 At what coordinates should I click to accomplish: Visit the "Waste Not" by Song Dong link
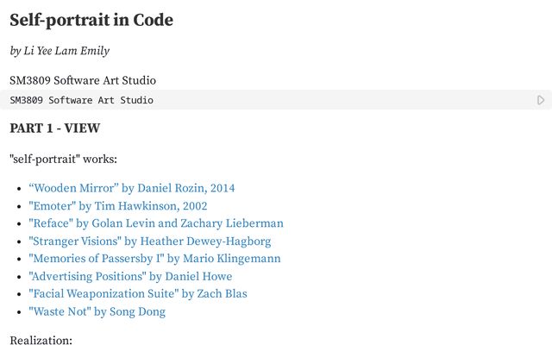tap(97, 311)
